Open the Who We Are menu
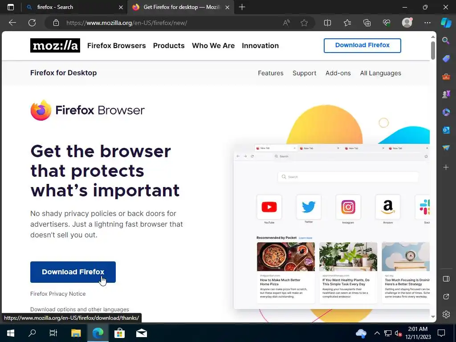 (x=213, y=46)
